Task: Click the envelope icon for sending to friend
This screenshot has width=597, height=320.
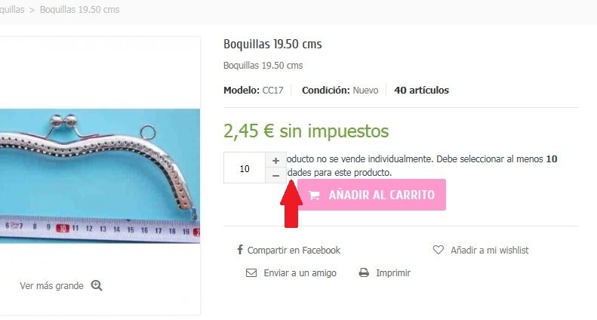Action: click(251, 272)
